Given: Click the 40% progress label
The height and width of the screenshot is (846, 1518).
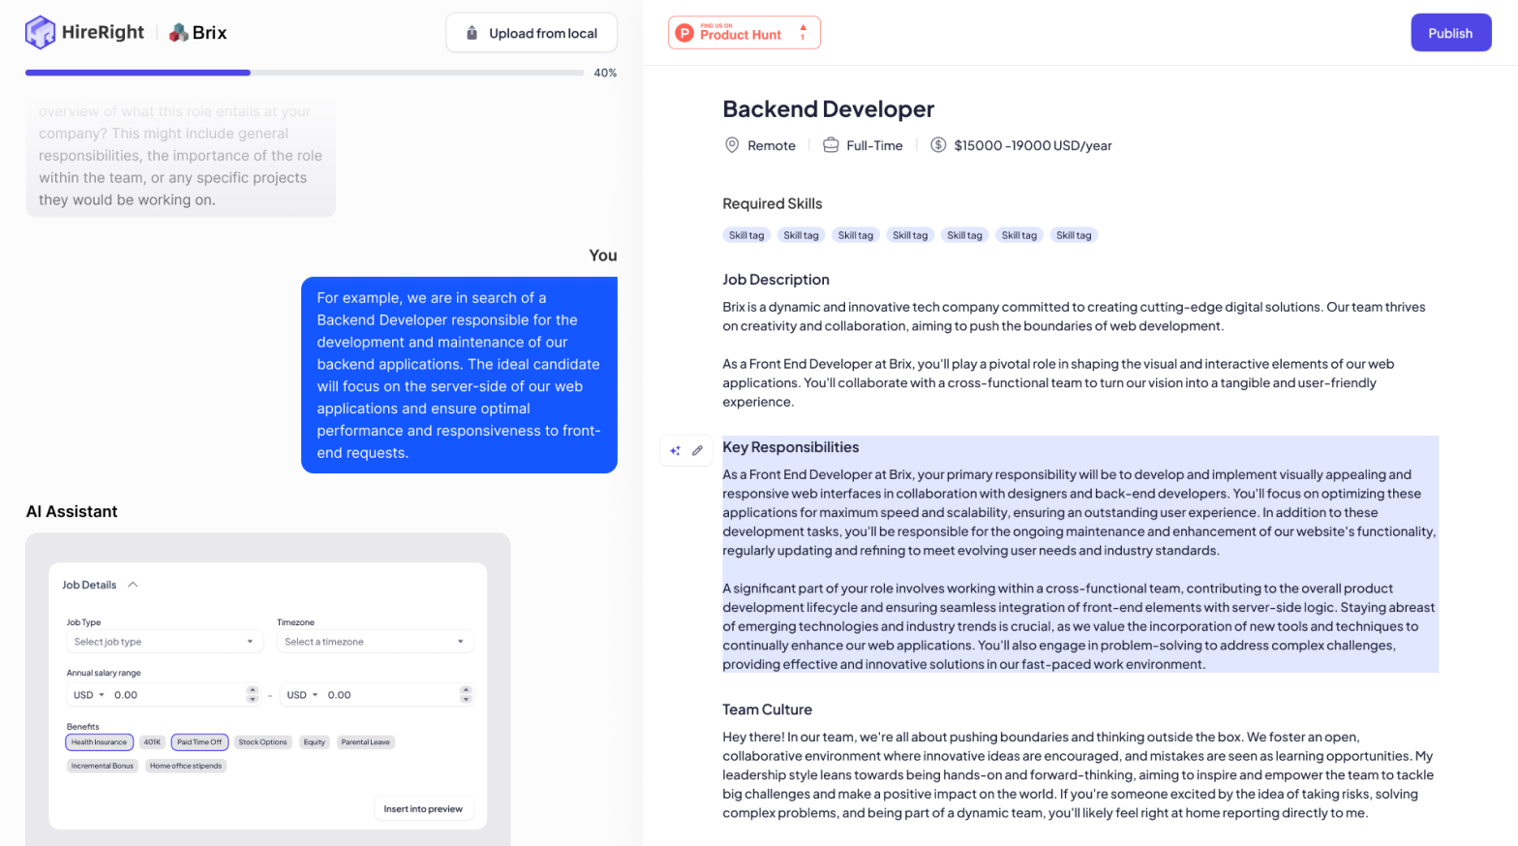Looking at the screenshot, I should [x=605, y=73].
